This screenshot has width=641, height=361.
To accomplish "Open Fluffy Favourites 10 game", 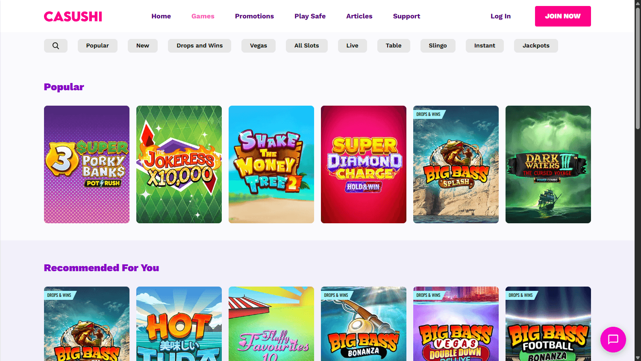I will pos(271,324).
